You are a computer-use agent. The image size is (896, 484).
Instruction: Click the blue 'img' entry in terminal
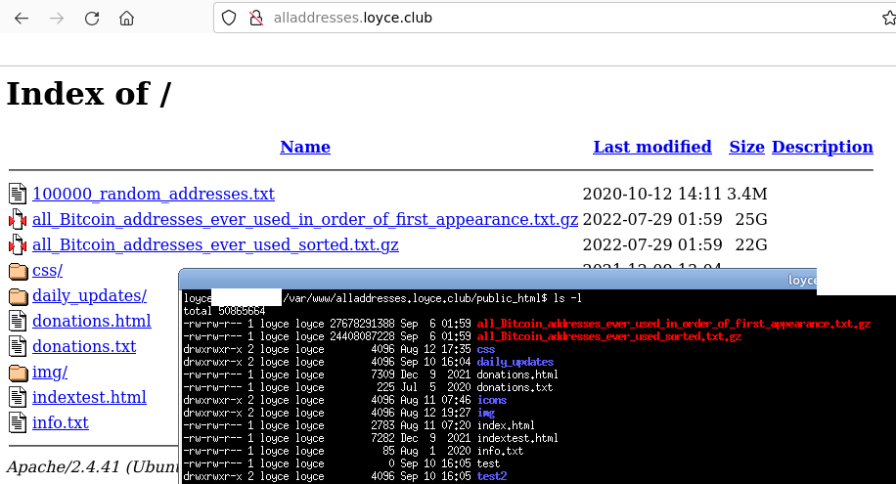click(486, 413)
